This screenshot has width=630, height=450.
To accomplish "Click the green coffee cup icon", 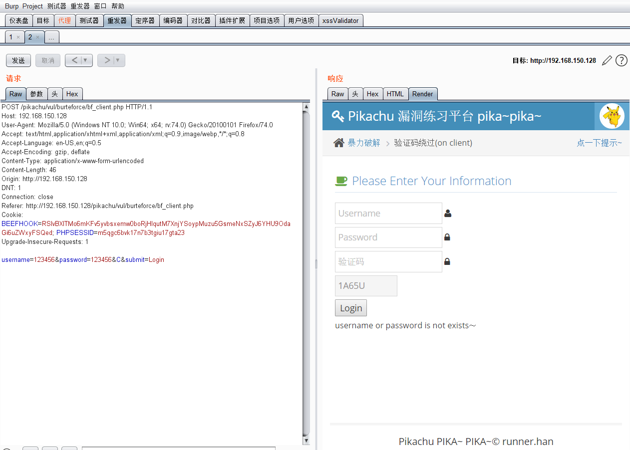I will [341, 181].
